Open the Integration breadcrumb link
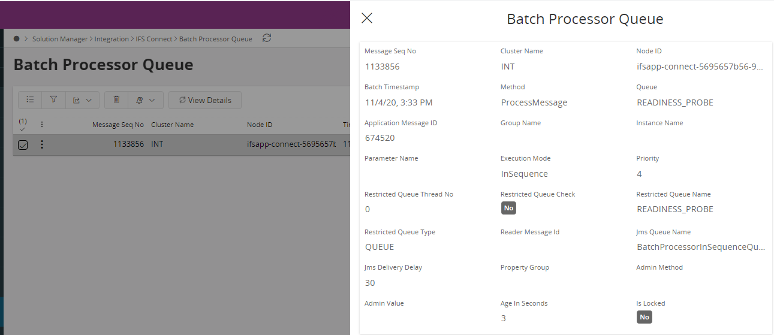 [x=112, y=39]
